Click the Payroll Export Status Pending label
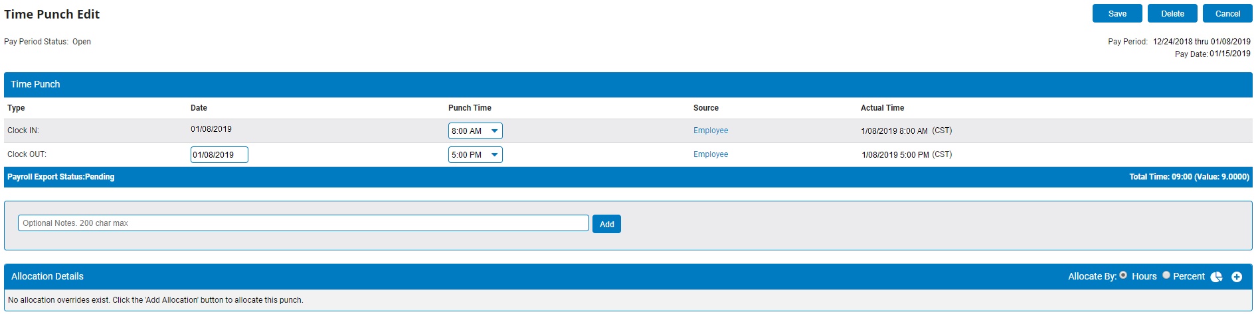 (61, 177)
